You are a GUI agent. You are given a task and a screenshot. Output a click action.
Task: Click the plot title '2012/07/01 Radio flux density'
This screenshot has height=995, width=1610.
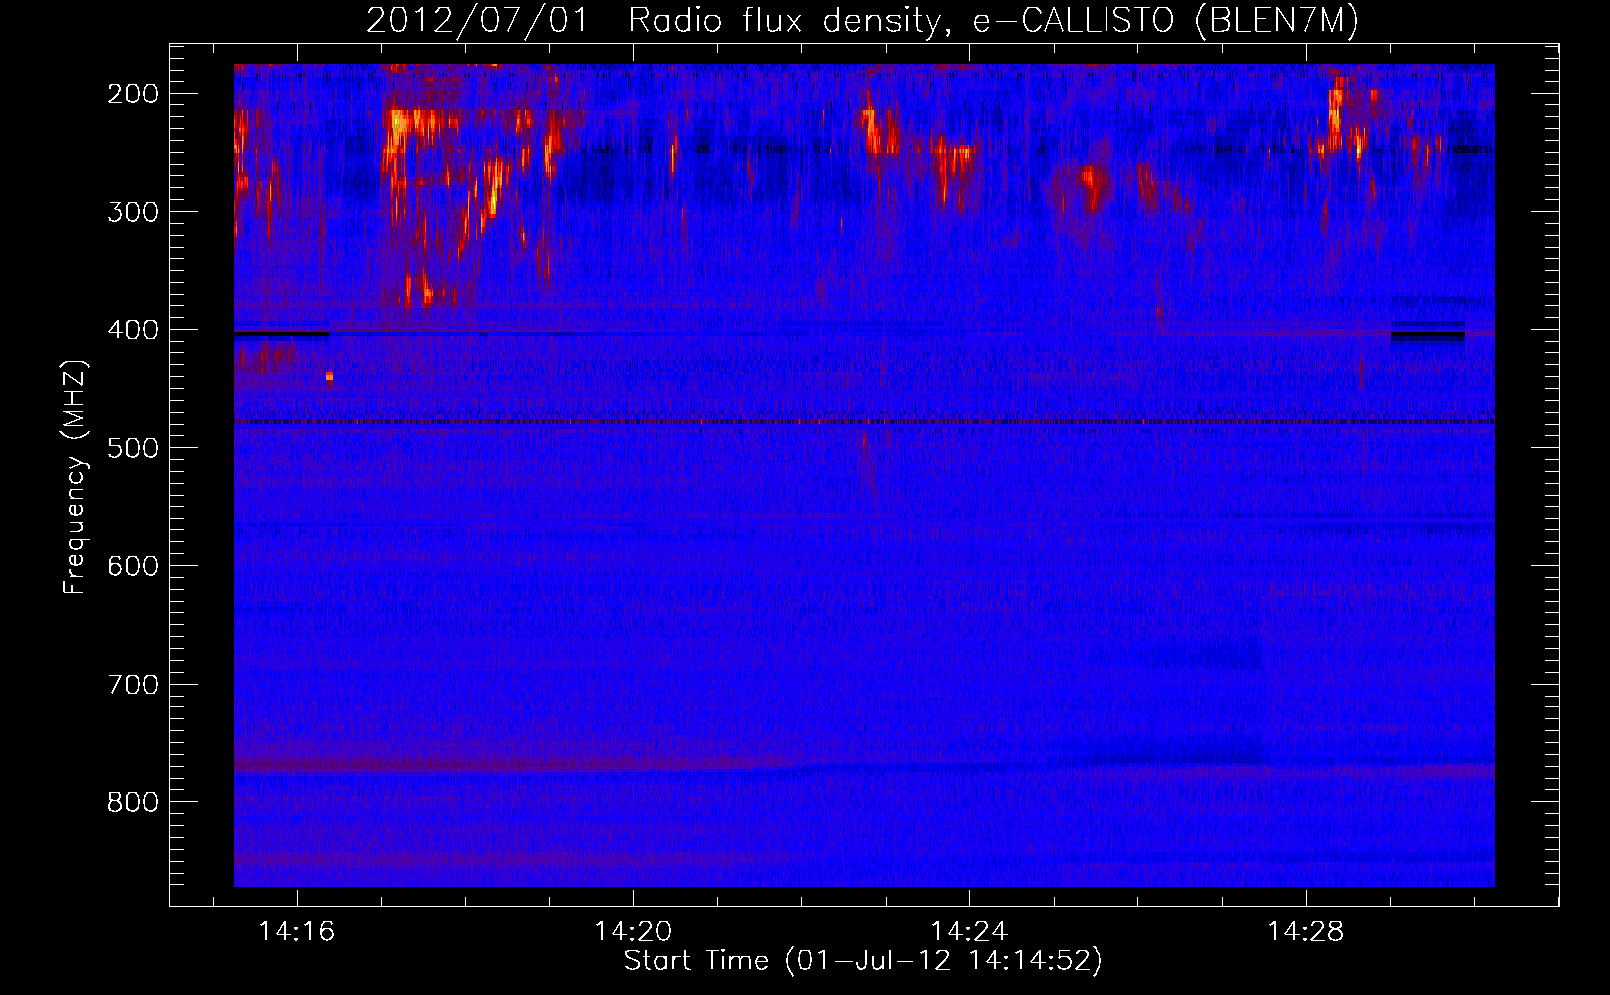(x=862, y=21)
